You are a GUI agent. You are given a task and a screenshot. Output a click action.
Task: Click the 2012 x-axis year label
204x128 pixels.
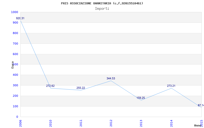pyautogui.click(x=111, y=123)
